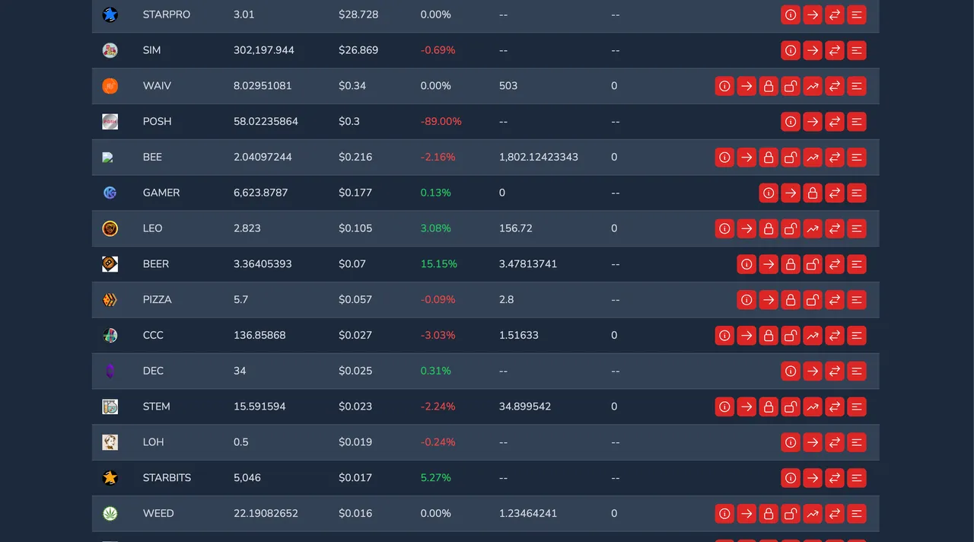Image resolution: width=974 pixels, height=542 pixels.
Task: Open token info for STARPRO
Action: [791, 14]
